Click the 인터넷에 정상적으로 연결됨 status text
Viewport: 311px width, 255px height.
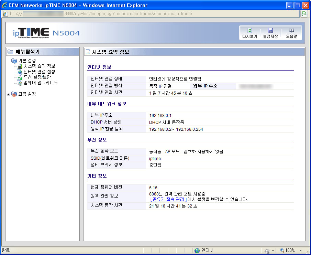175,79
